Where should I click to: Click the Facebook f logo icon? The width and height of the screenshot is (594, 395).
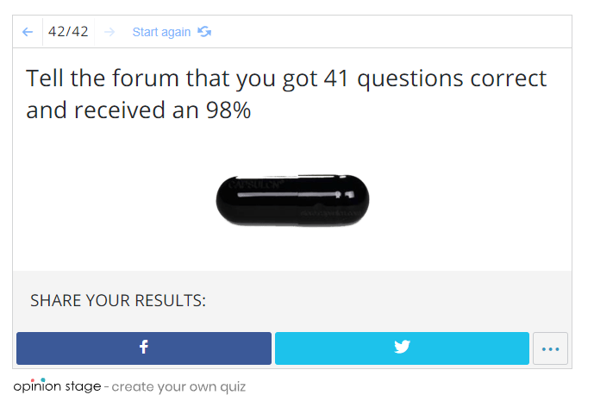tap(144, 347)
